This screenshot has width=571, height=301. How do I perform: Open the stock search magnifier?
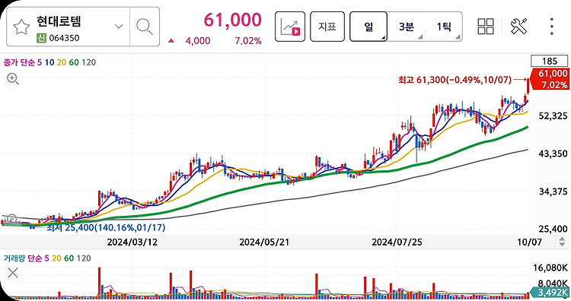(x=145, y=27)
